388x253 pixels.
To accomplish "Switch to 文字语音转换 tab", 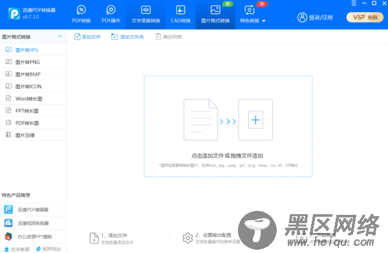I will point(145,14).
